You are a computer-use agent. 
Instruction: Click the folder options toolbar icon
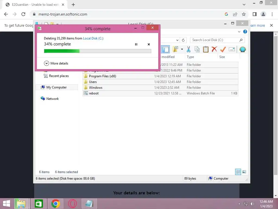175,49
